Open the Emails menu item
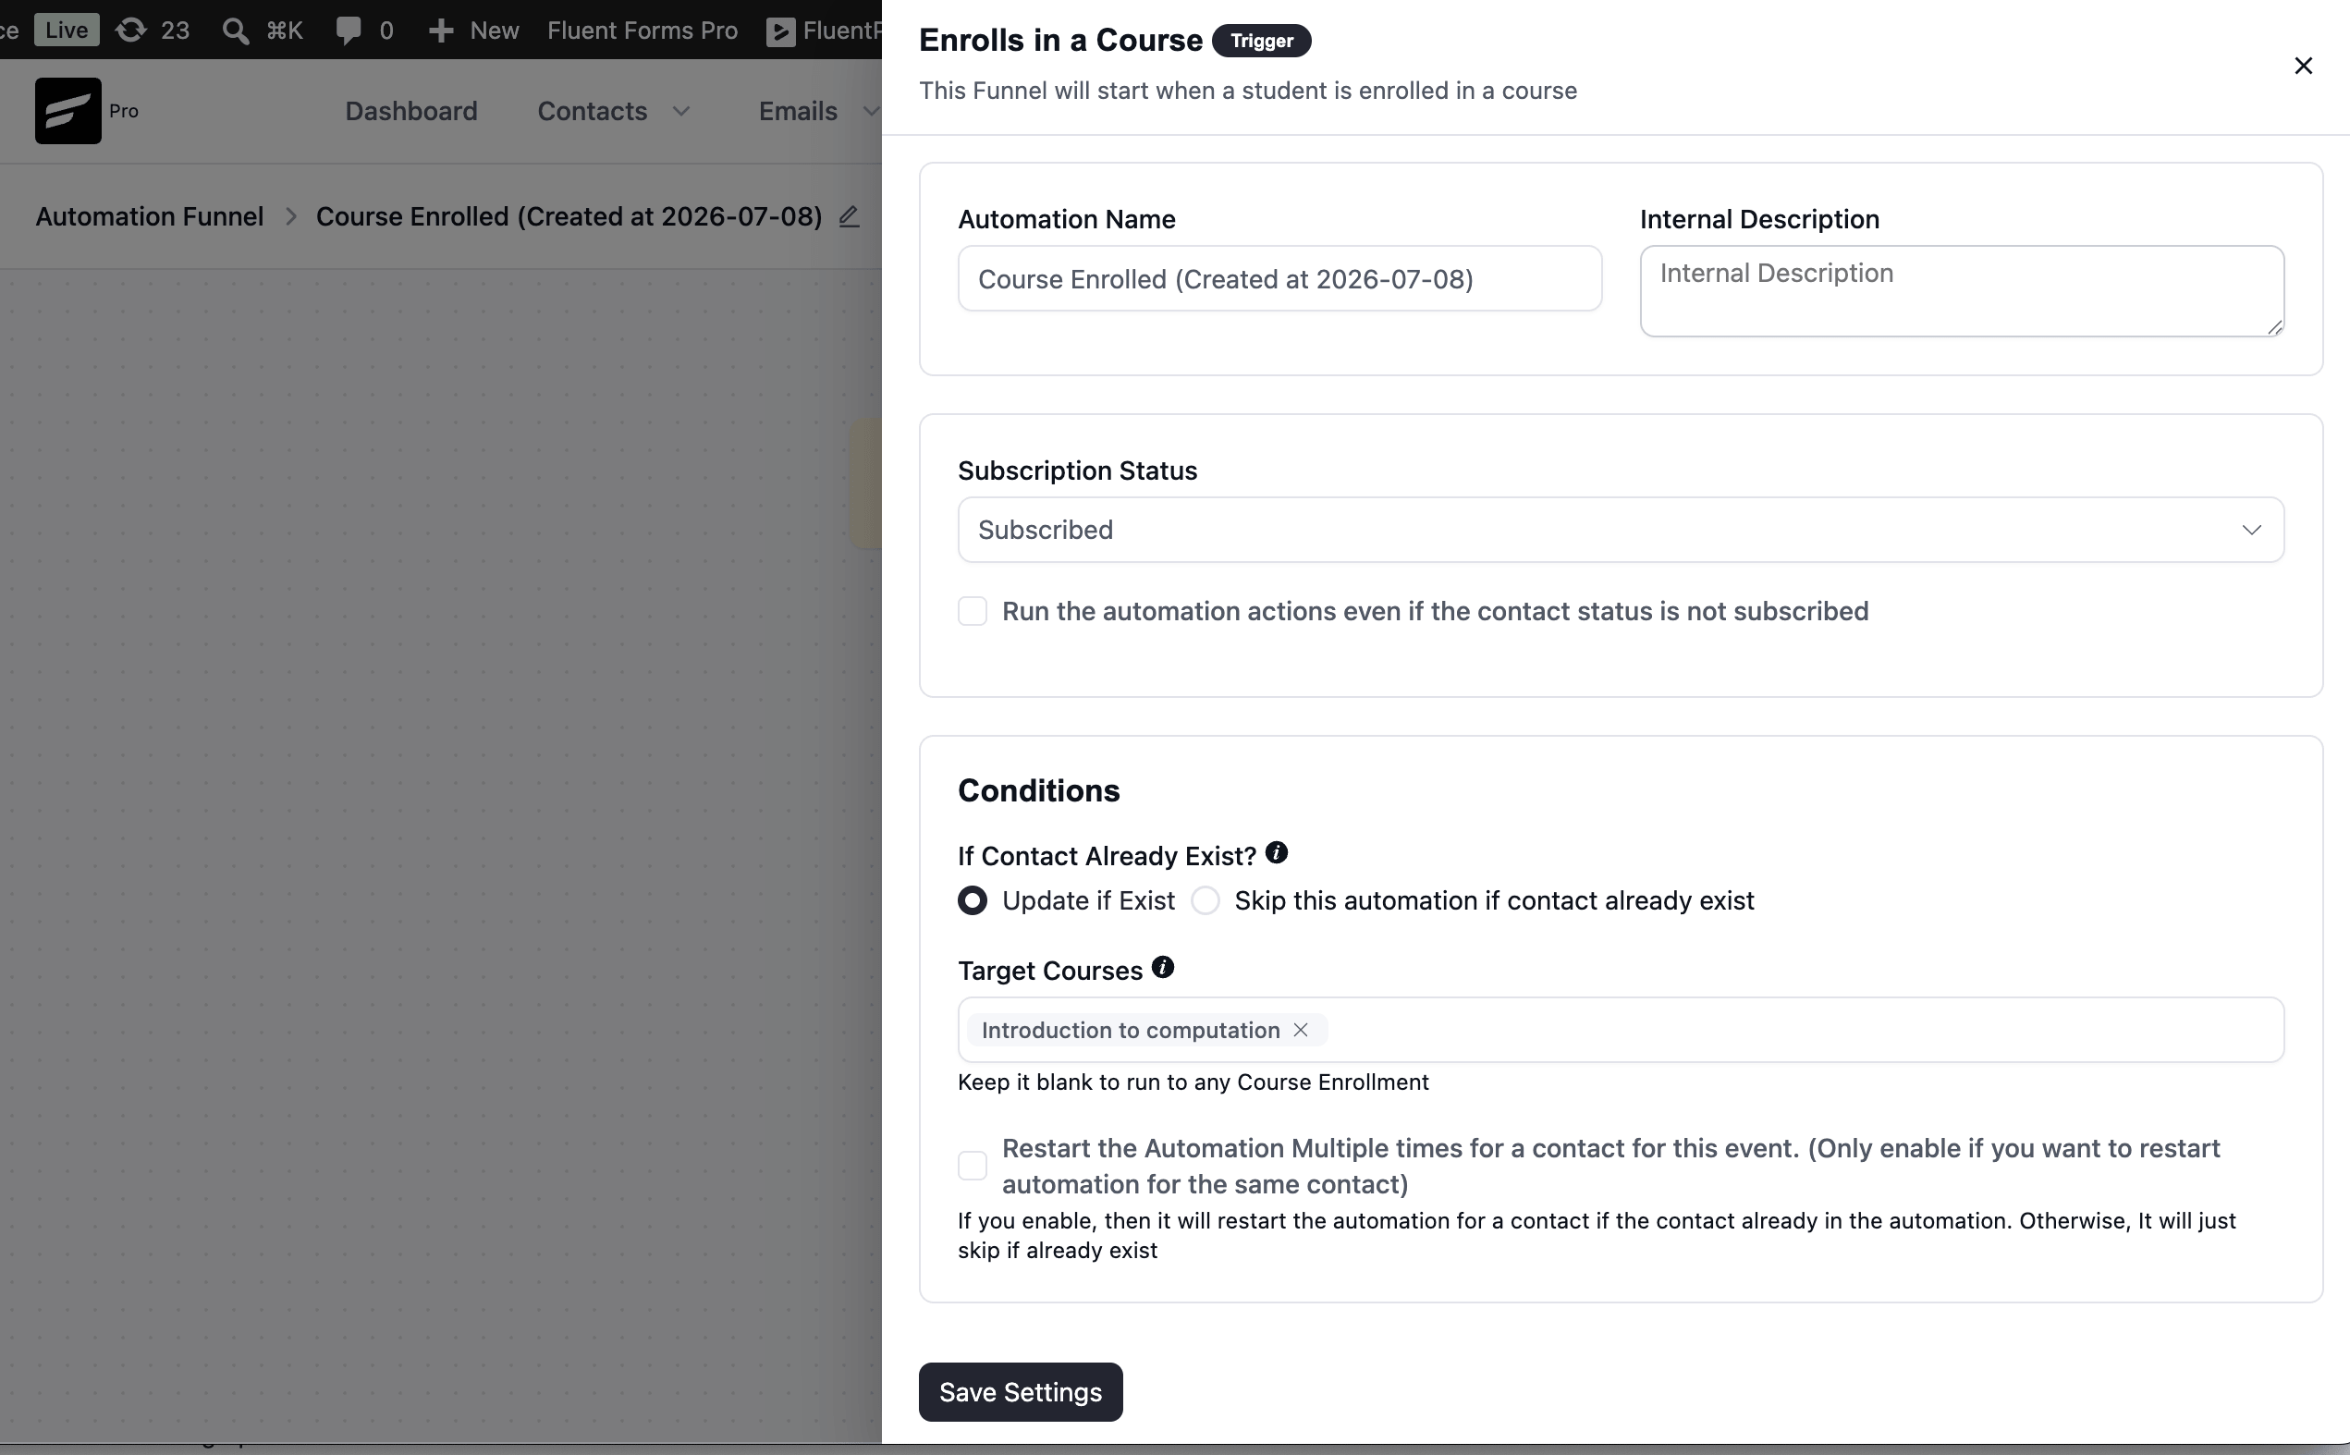Image resolution: width=2350 pixels, height=1455 pixels. (798, 112)
